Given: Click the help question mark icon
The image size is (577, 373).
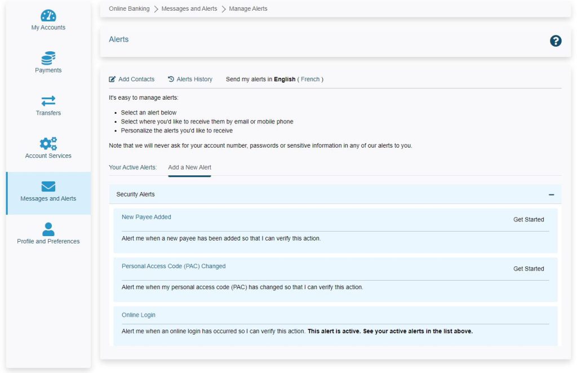Looking at the screenshot, I should (556, 41).
